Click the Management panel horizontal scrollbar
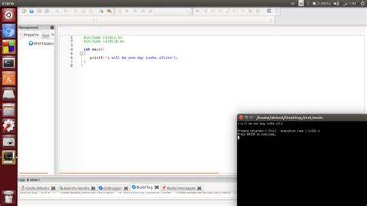 tap(34, 173)
